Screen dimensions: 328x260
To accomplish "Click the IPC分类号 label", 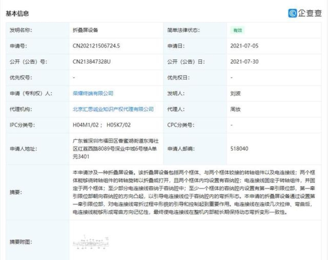I will pyautogui.click(x=22, y=125).
